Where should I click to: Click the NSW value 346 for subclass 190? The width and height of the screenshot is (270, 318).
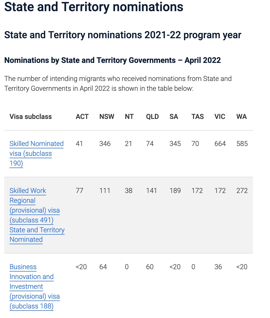point(105,144)
